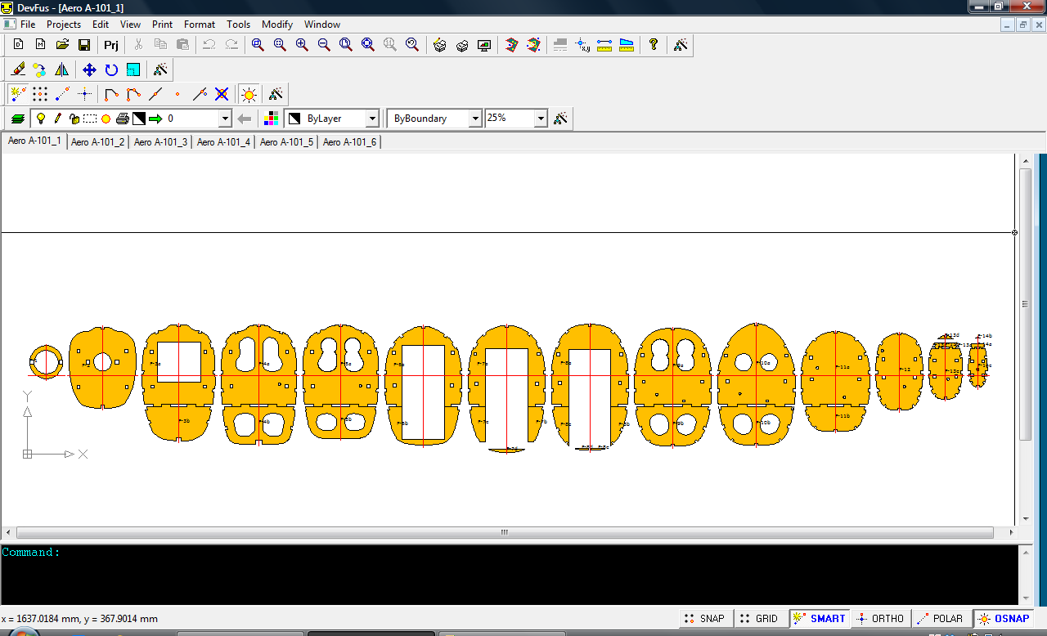Click the OSNAP button in status bar
This screenshot has height=636, width=1047.
point(1003,619)
